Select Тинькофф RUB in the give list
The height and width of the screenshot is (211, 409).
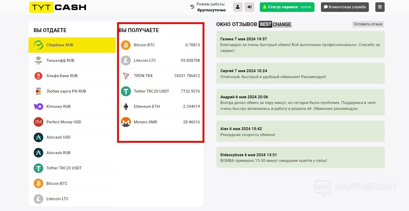pyautogui.click(x=72, y=60)
